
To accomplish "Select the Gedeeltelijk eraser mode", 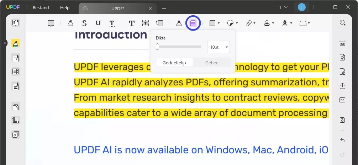I will pyautogui.click(x=175, y=63).
